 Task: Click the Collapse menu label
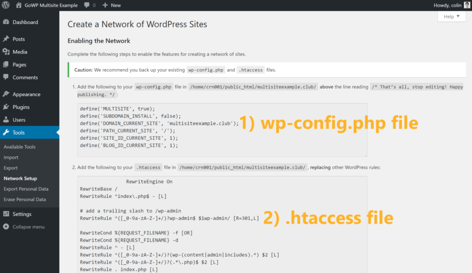pos(29,227)
